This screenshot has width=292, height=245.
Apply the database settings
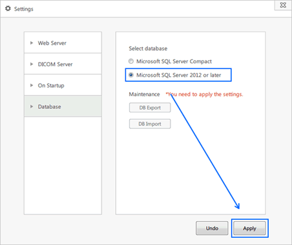click(x=249, y=228)
